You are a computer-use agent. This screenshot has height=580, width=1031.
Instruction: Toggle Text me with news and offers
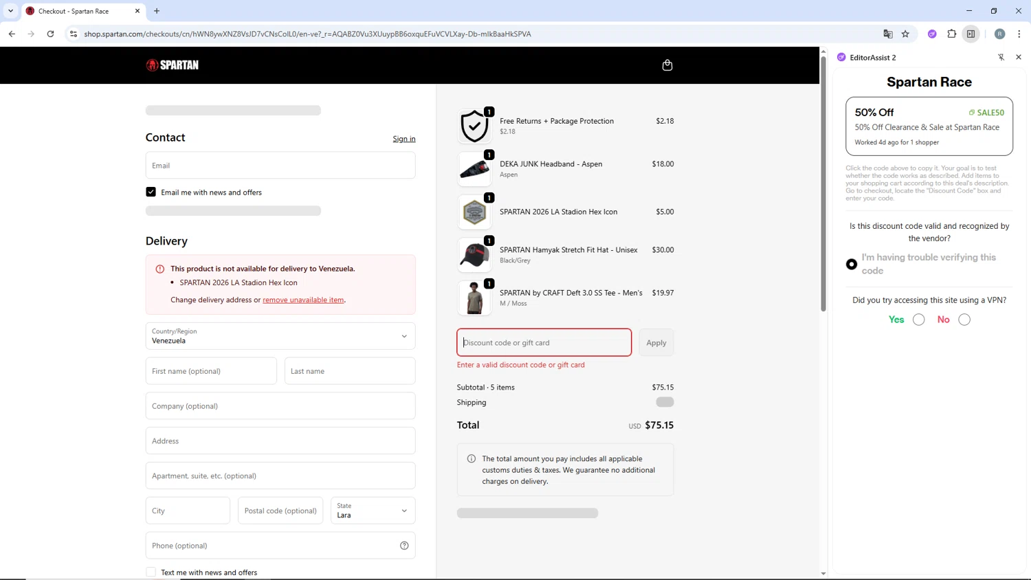tap(151, 572)
